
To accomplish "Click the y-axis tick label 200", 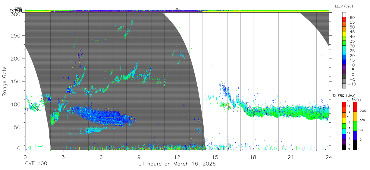I will coord(16,58).
